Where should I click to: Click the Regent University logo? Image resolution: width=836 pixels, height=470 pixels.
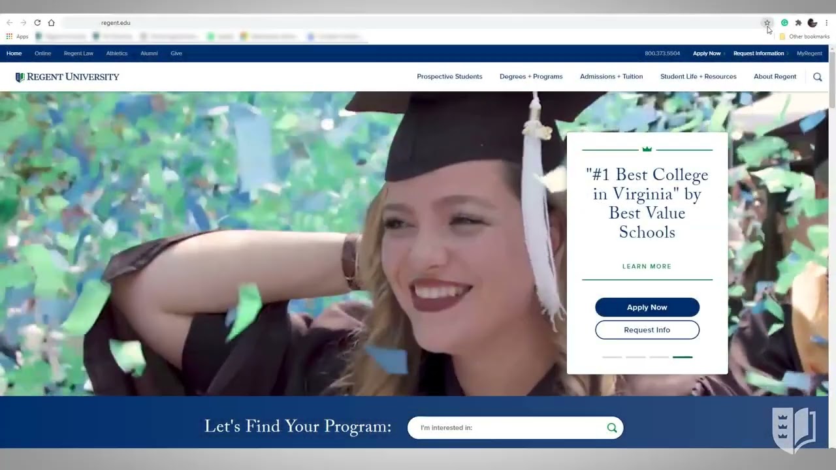tap(67, 77)
